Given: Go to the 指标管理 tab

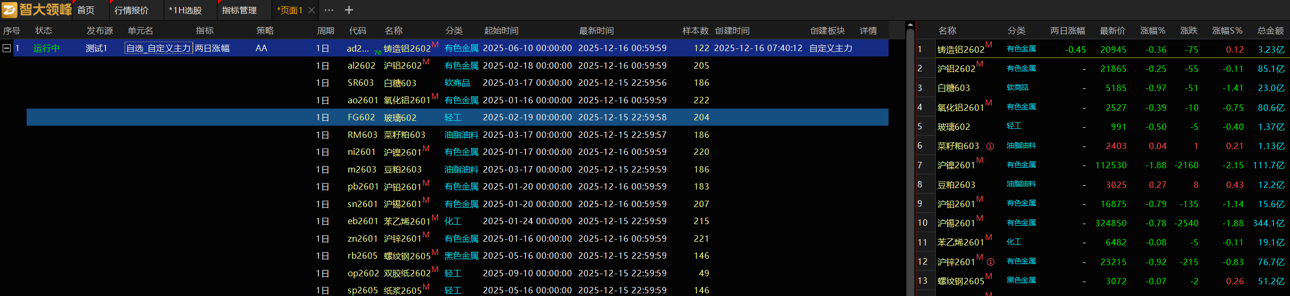Looking at the screenshot, I should (239, 11).
